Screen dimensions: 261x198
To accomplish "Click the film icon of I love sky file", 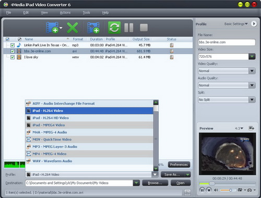I will (x=19, y=57).
